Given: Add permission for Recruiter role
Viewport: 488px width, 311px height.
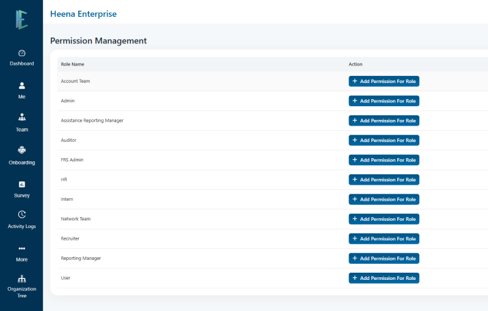Looking at the screenshot, I should pyautogui.click(x=384, y=238).
